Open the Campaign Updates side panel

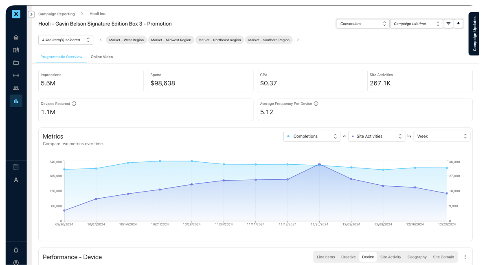coord(474,34)
